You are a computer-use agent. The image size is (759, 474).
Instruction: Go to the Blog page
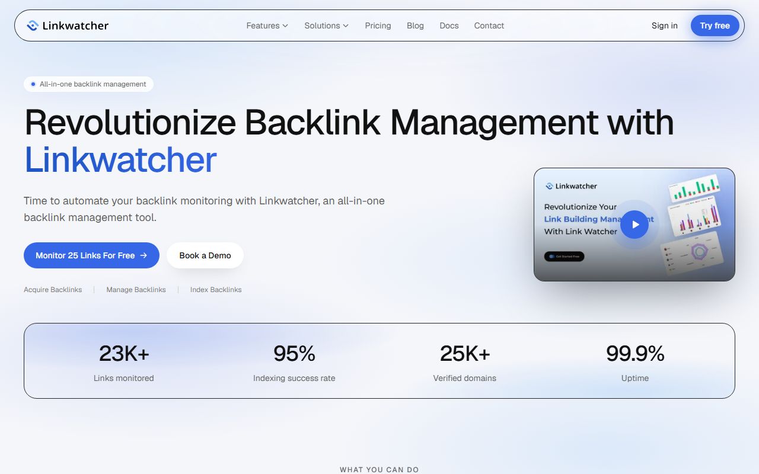point(415,25)
